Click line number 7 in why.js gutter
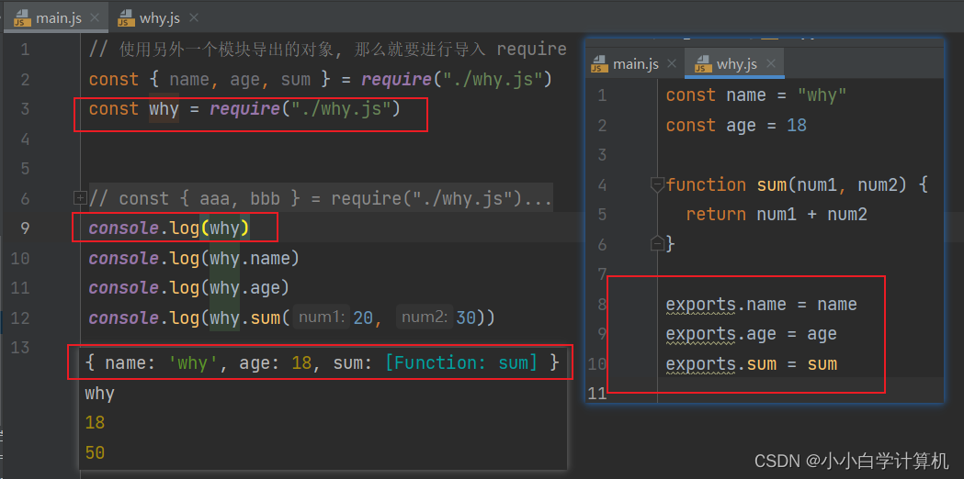 601,273
